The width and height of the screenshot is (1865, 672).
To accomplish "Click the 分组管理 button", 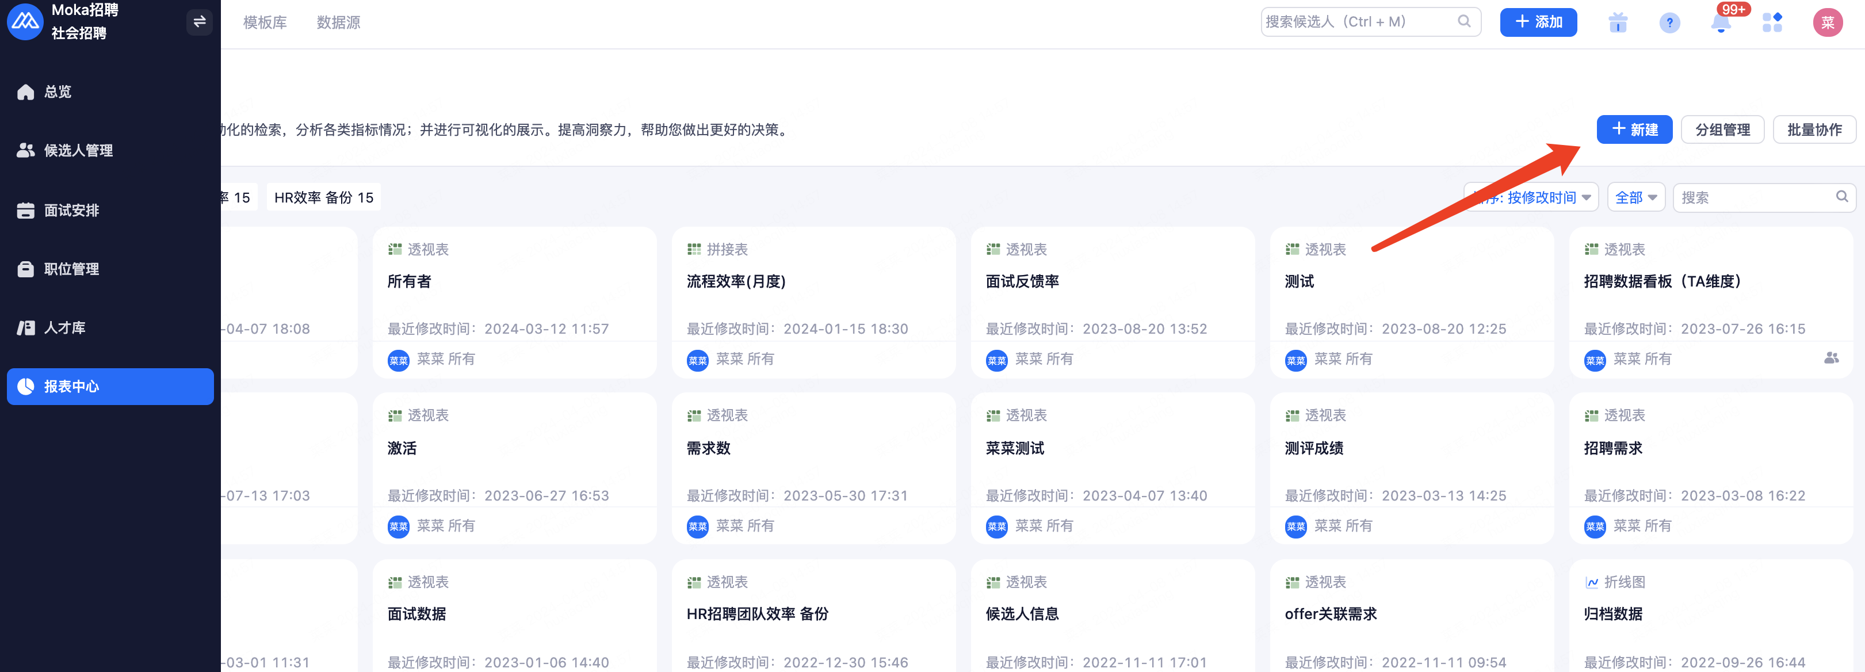I will tap(1722, 129).
